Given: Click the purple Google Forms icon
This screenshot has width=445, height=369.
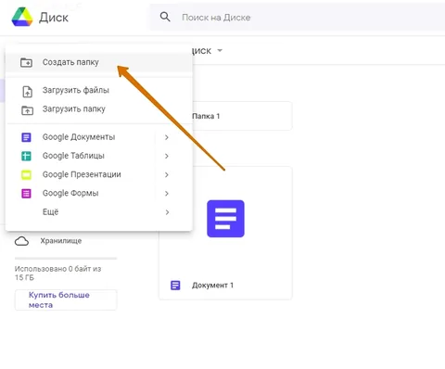Looking at the screenshot, I should coord(26,194).
